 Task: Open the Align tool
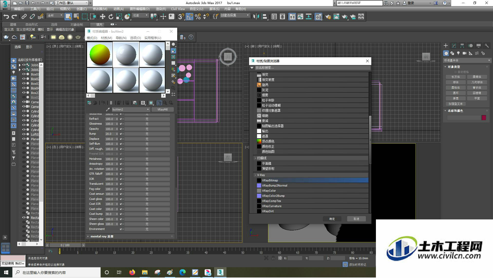pyautogui.click(x=264, y=17)
